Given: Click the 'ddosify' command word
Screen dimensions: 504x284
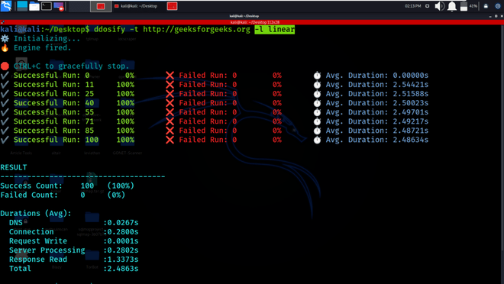Looking at the screenshot, I should pos(109,30).
